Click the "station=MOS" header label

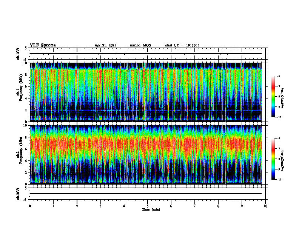(x=140, y=45)
